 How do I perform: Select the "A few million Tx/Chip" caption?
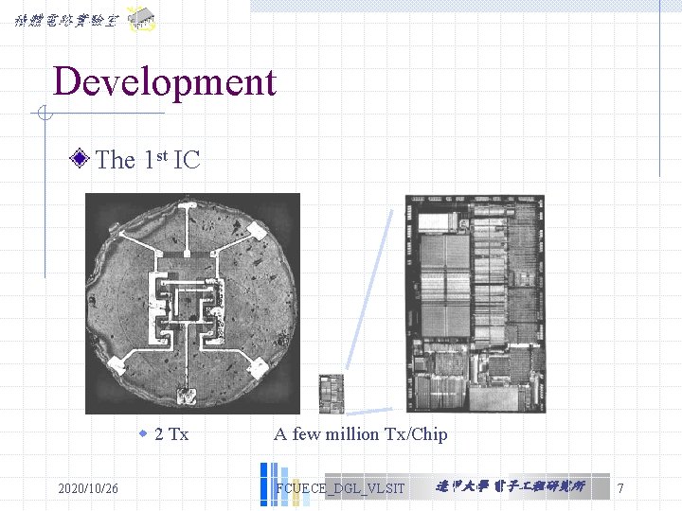[x=361, y=434]
